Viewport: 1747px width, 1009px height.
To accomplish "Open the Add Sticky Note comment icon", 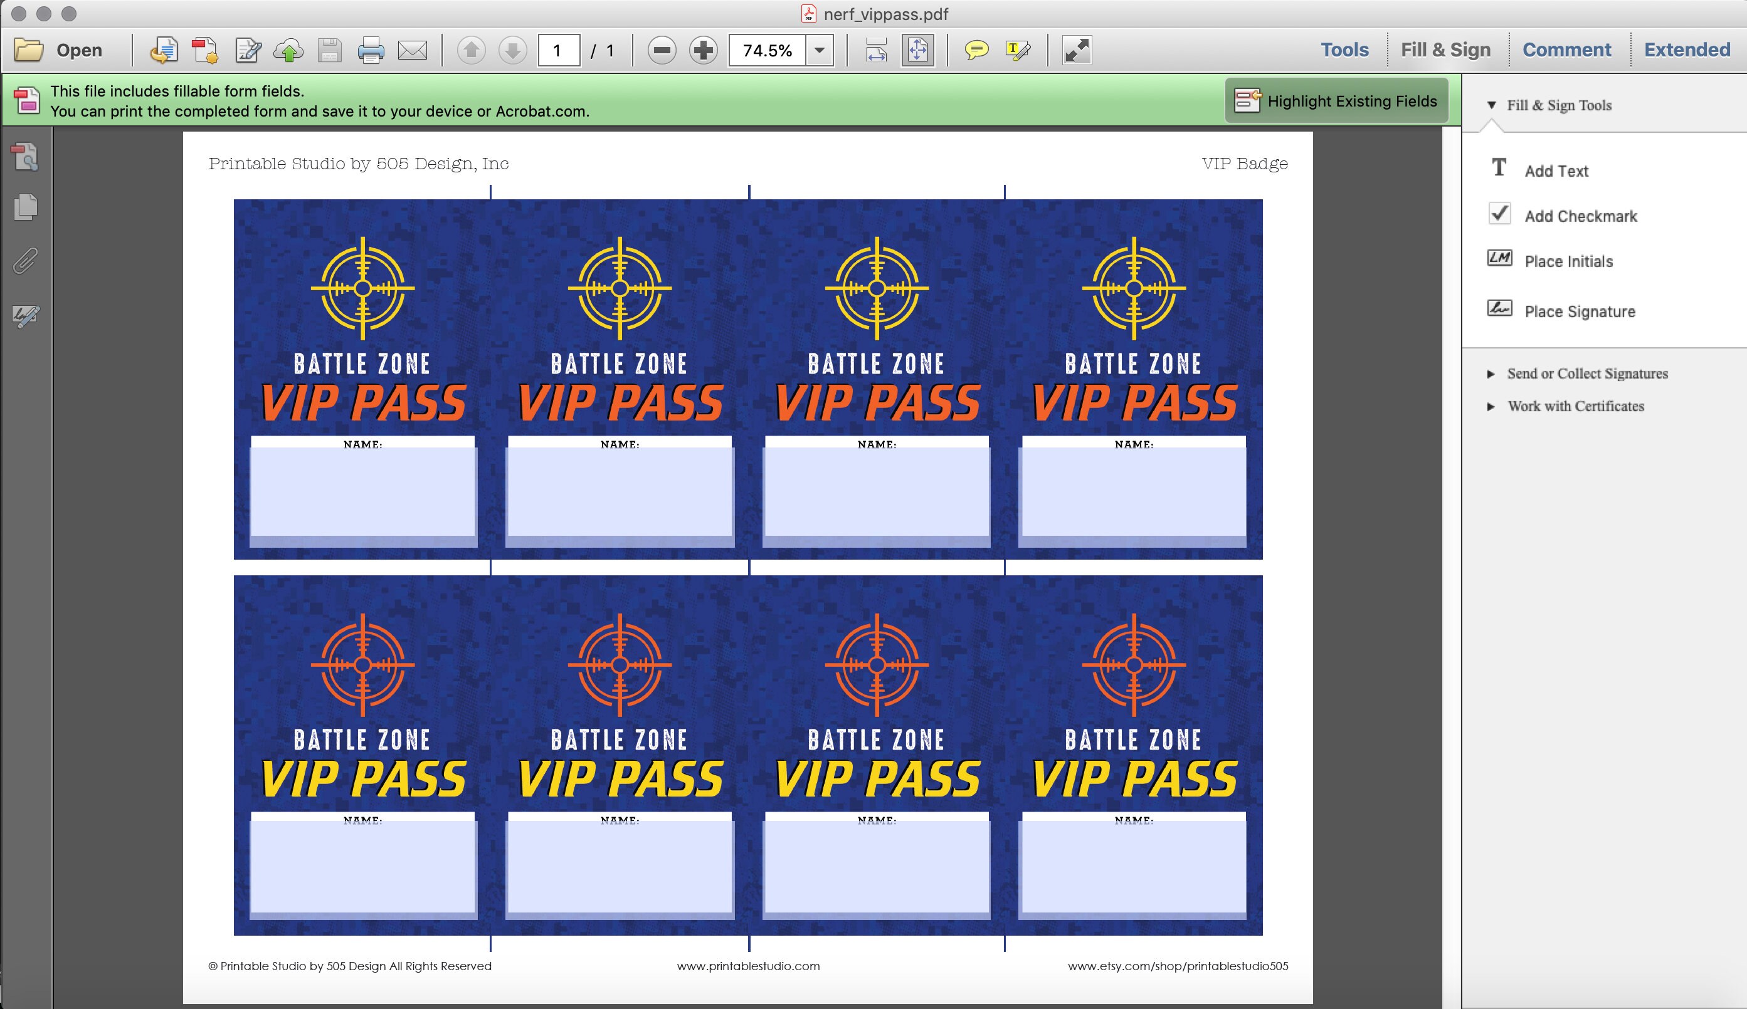I will click(x=977, y=50).
